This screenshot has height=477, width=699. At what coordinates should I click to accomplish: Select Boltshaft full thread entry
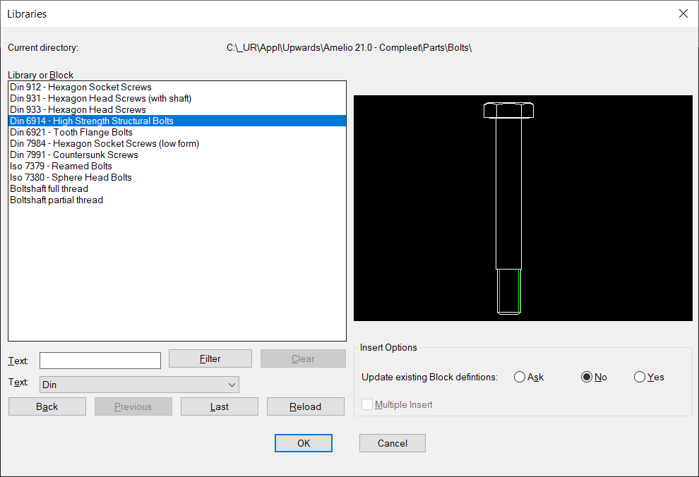177,189
